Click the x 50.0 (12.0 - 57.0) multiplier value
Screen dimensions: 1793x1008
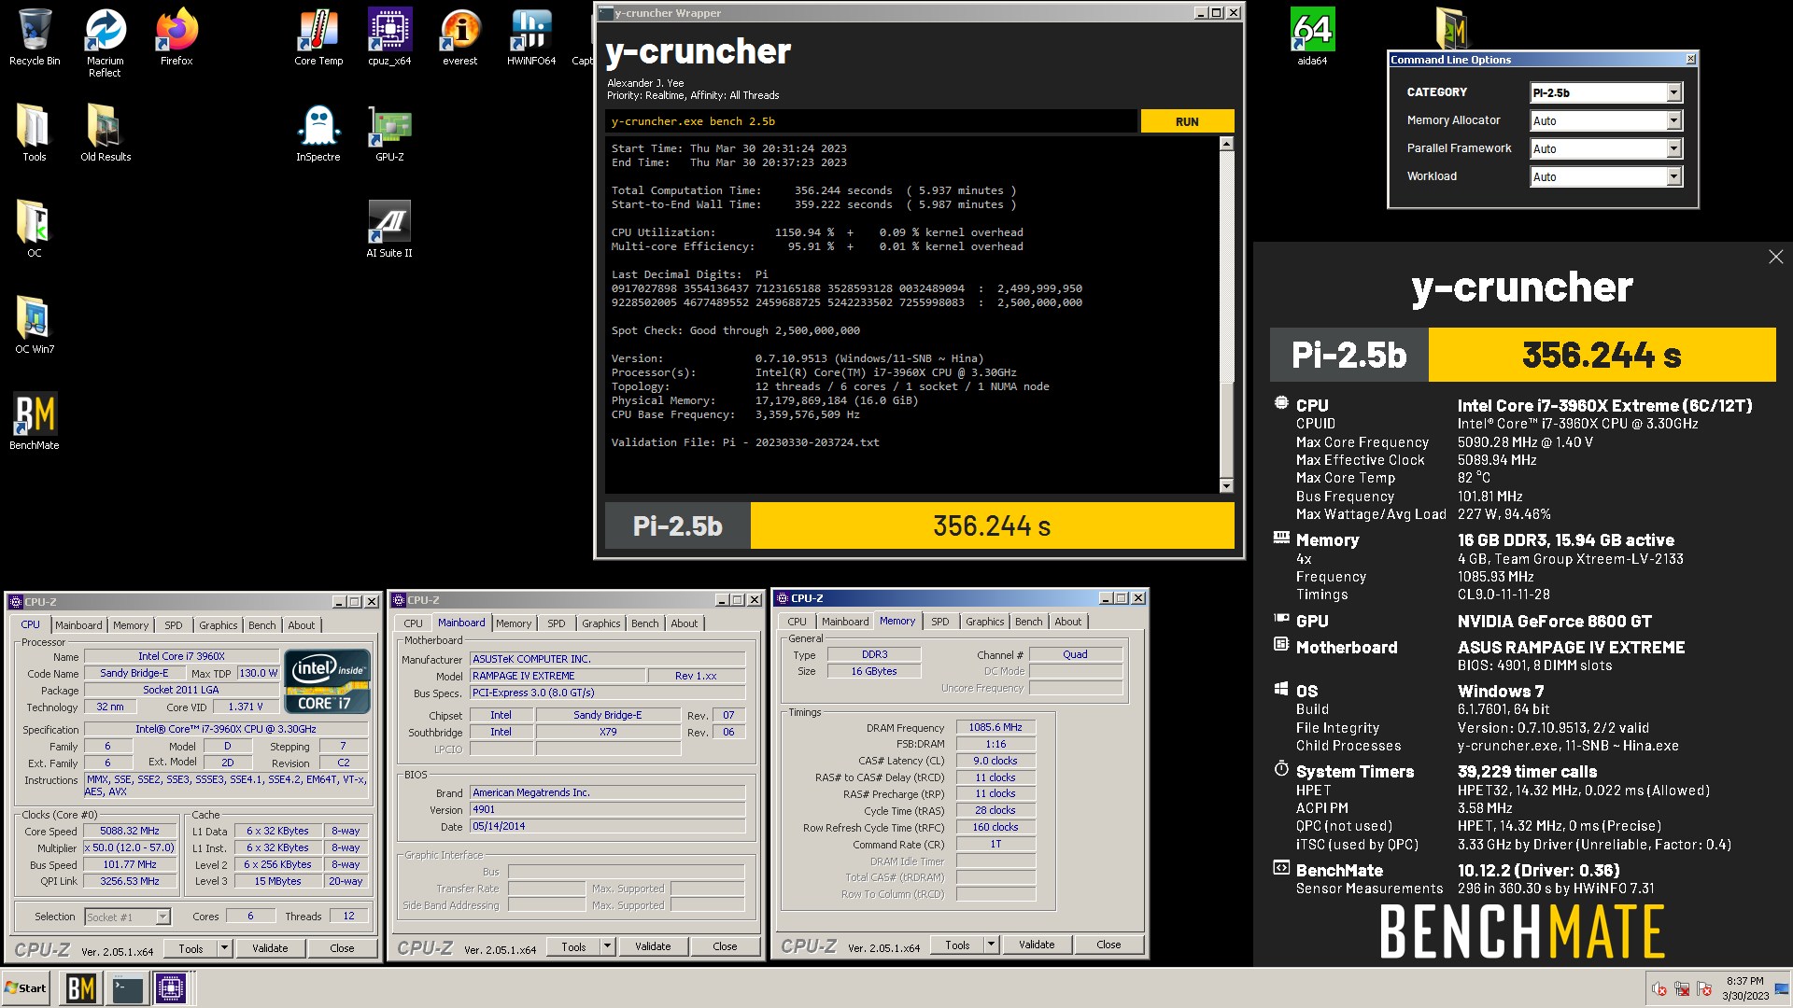130,847
